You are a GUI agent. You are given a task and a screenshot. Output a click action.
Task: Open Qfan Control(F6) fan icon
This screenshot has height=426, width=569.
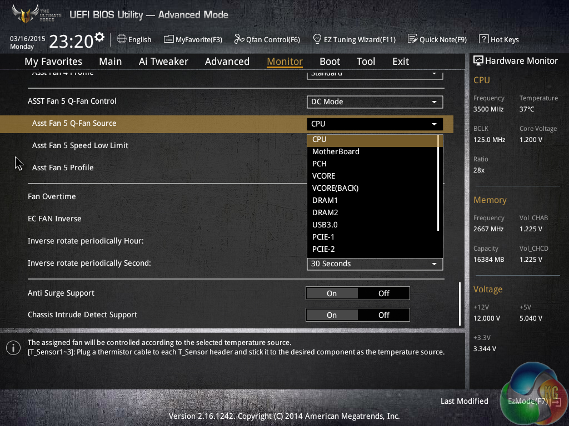point(239,39)
